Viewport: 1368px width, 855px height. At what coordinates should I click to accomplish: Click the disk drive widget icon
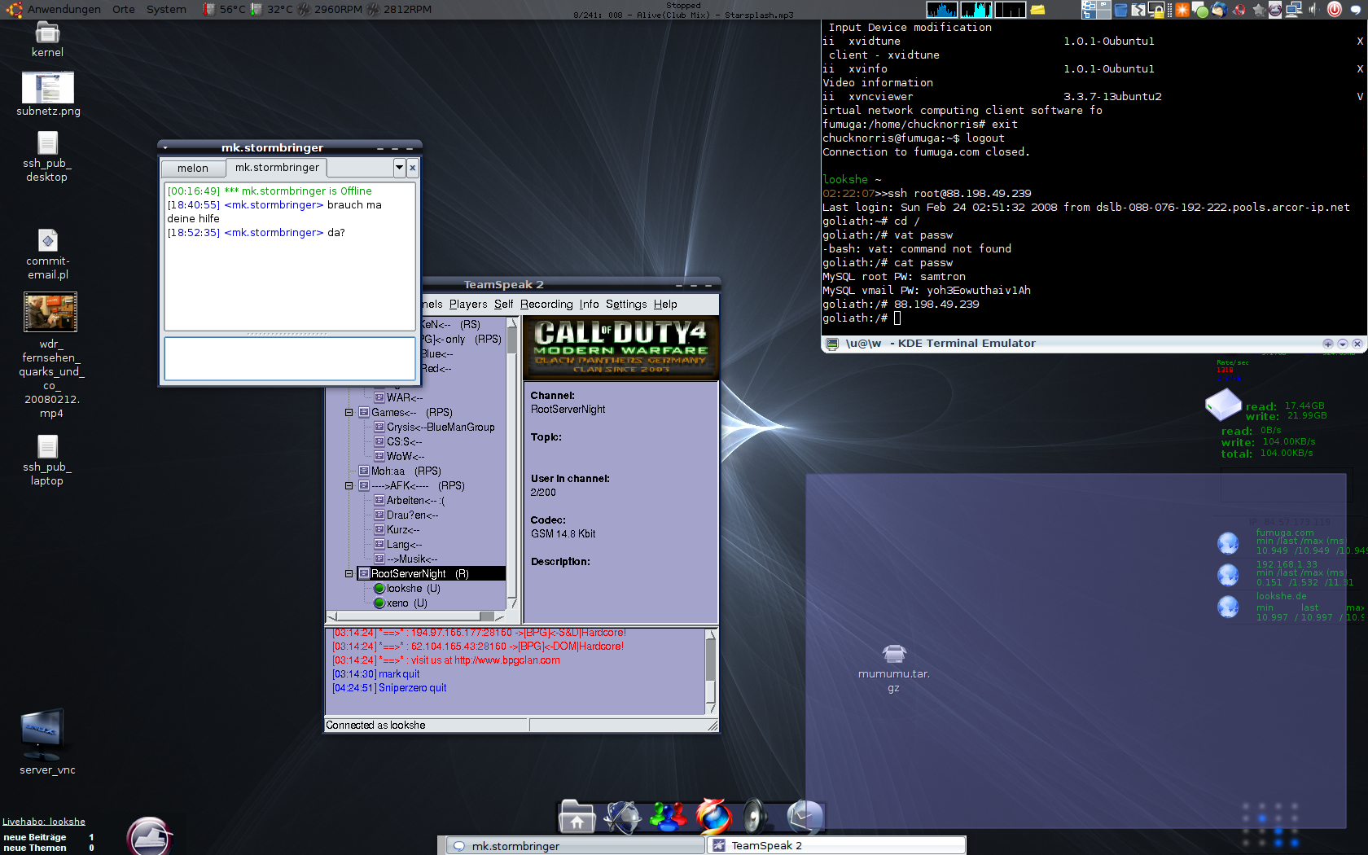point(1224,404)
